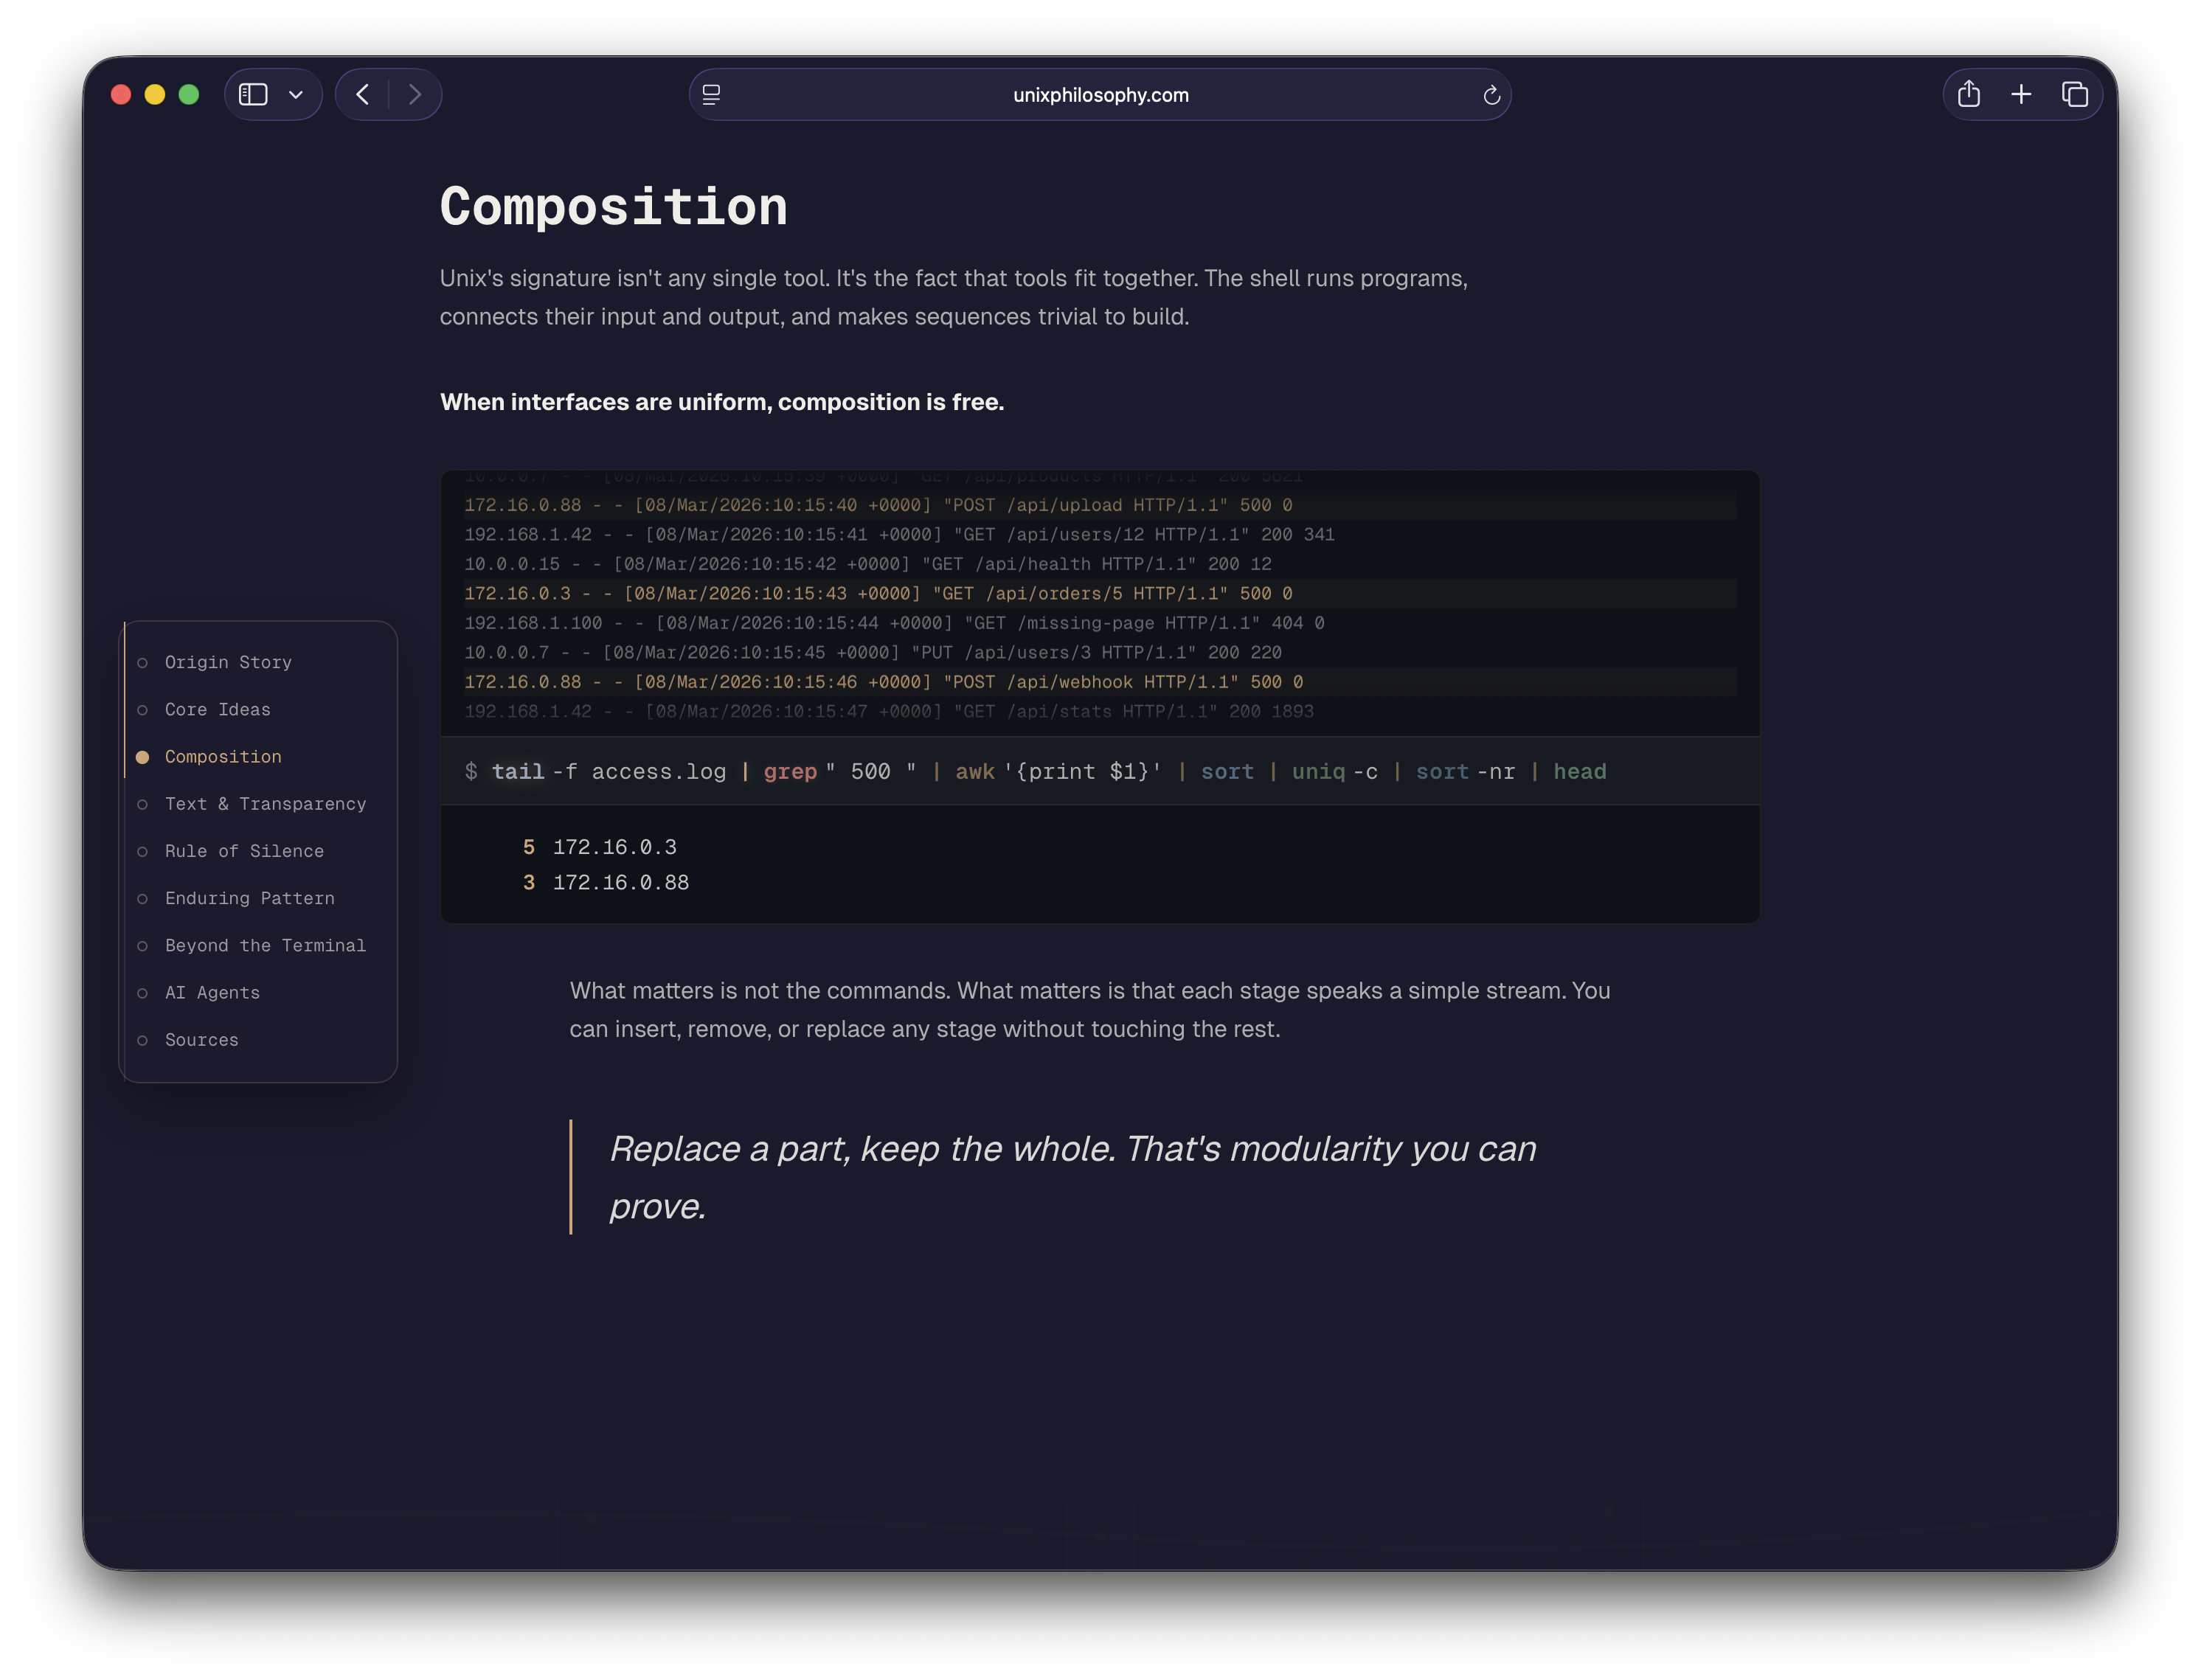Select the Origin Story bullet indicator
Viewport: 2201px width, 1680px height.
[x=143, y=662]
